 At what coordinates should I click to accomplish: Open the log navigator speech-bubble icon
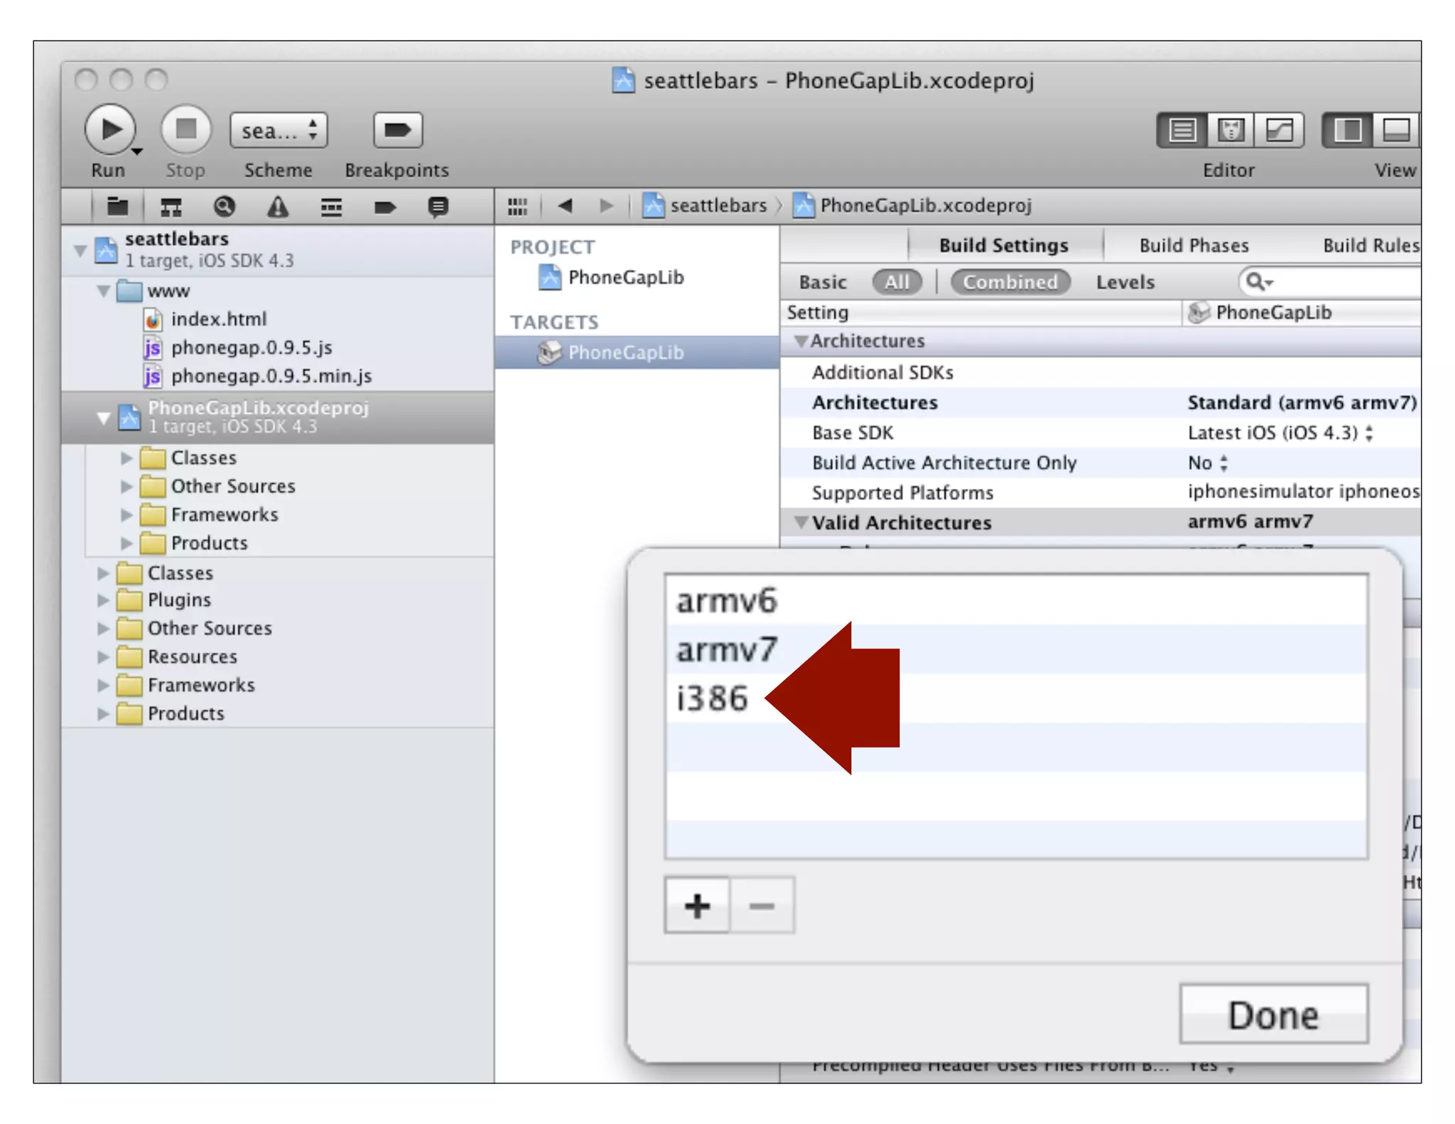(x=438, y=207)
